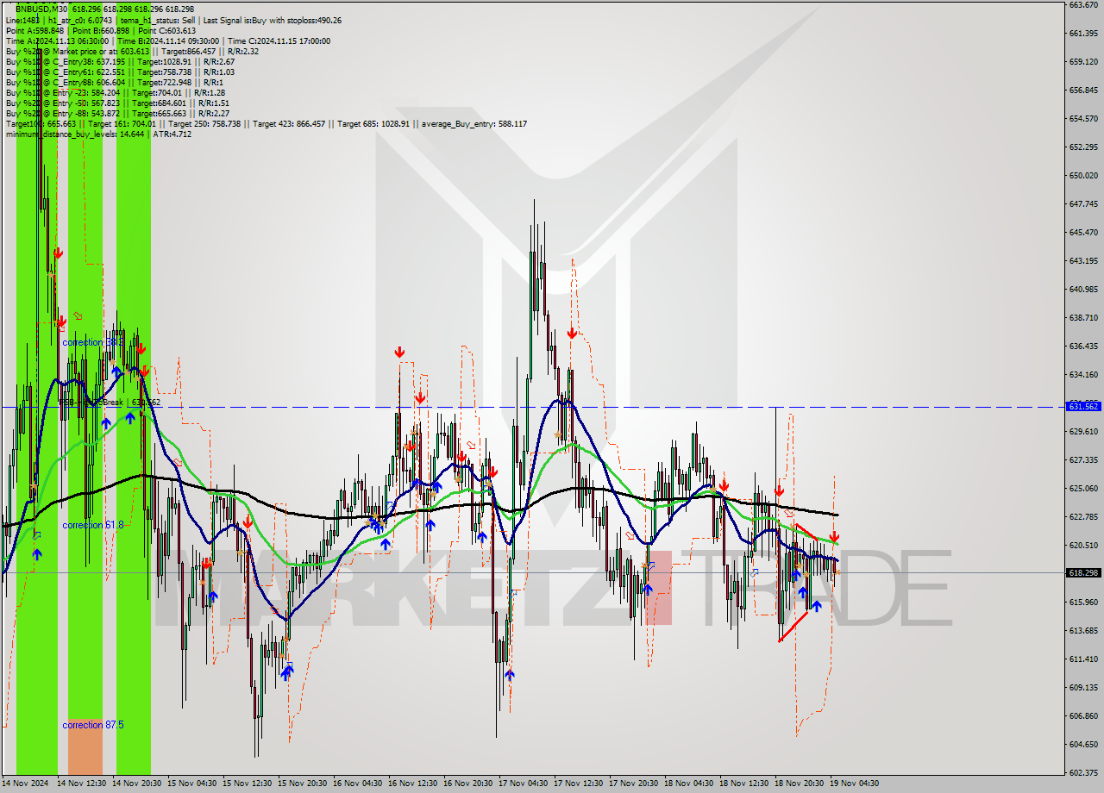This screenshot has width=1104, height=793.
Task: Click 'average_Buy_entry: 588.117' text
Action: click(x=474, y=123)
